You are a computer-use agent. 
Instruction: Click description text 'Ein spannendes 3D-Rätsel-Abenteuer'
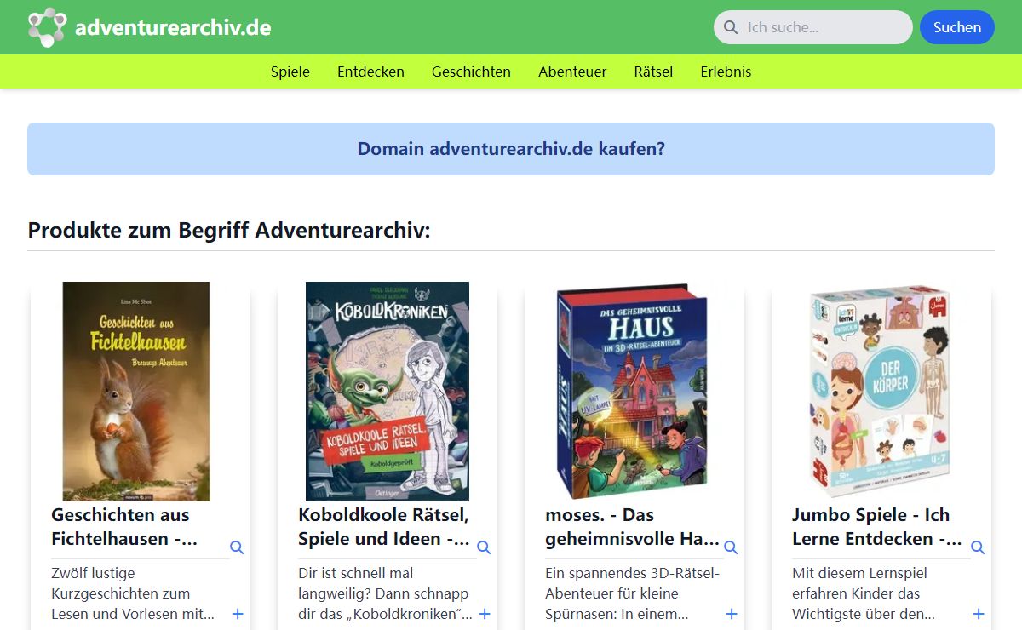632,593
